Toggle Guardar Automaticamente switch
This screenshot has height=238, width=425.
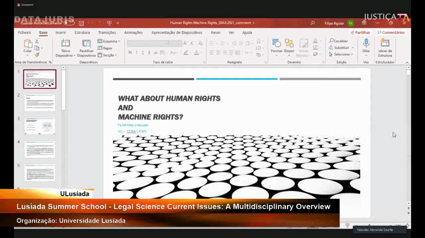coord(69,23)
